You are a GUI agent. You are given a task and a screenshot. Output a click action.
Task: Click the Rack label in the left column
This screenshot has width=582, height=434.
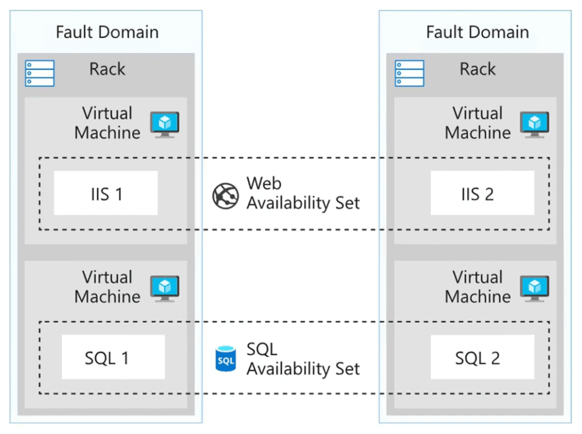(107, 69)
